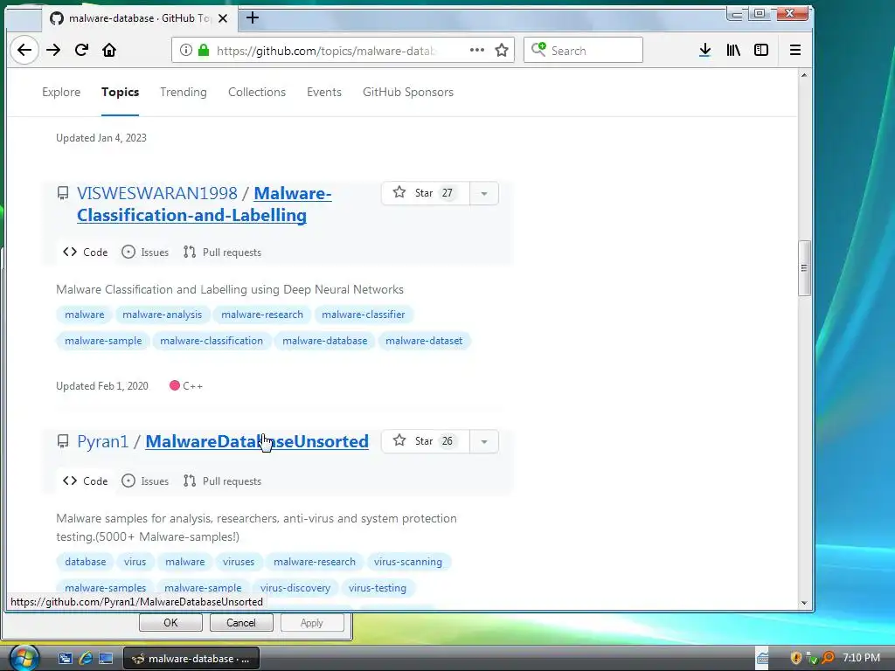
Task: Click malware-database taskbar window button
Action: tap(191, 659)
